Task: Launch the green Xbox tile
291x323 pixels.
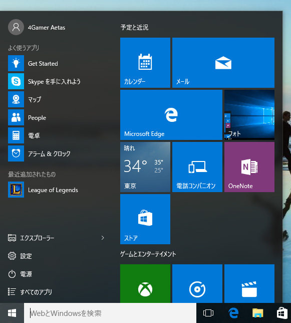Action: (x=145, y=283)
